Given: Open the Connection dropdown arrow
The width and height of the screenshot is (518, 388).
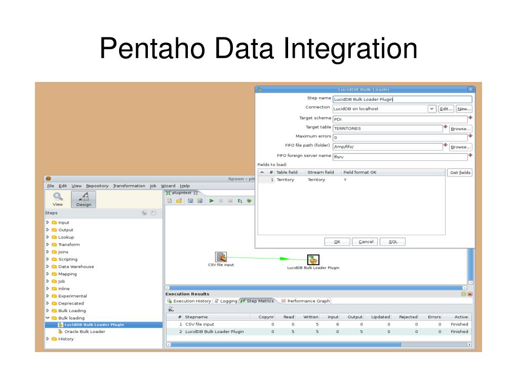Looking at the screenshot, I should (432, 109).
